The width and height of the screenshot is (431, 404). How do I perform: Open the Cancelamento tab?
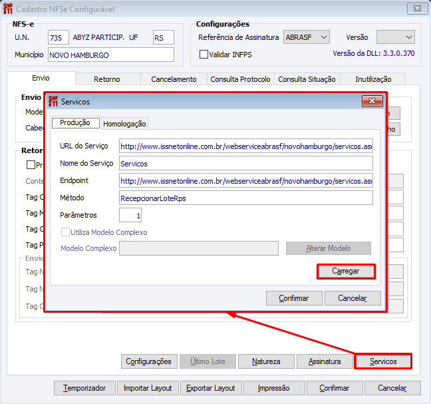click(174, 79)
